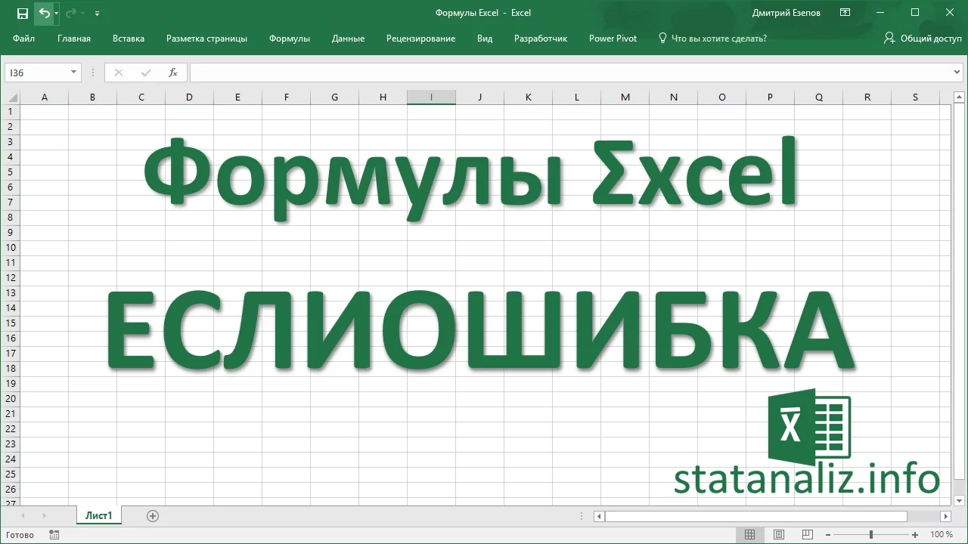Click the Undo arrow icon

coord(45,13)
